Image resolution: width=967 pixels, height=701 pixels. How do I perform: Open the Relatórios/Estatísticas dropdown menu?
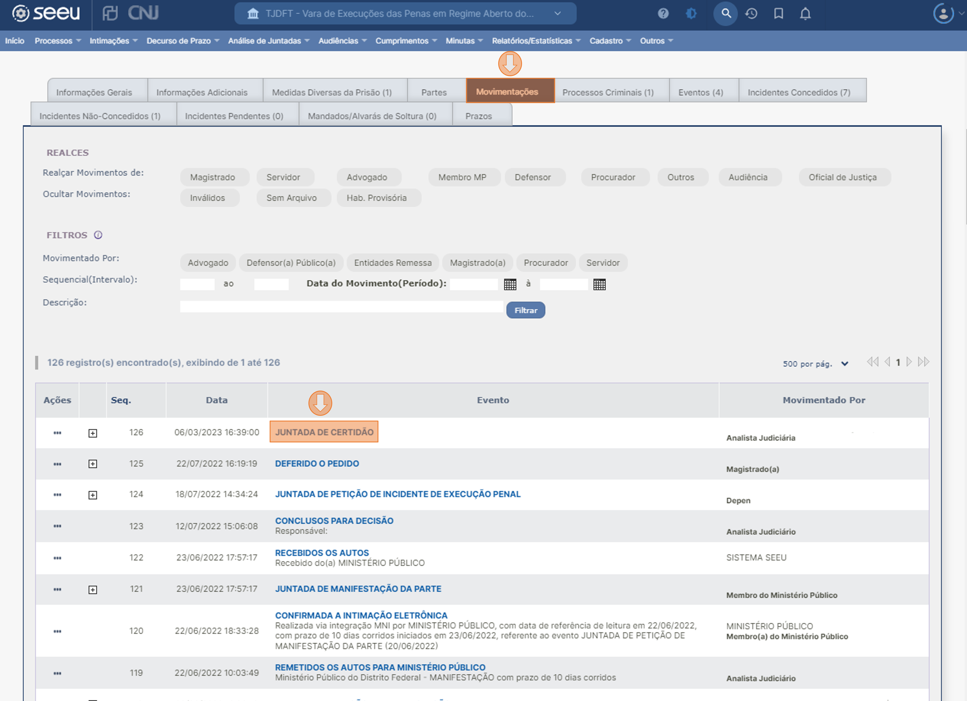[536, 41]
